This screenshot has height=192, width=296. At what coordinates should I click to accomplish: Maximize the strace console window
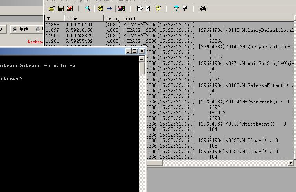[134, 51]
